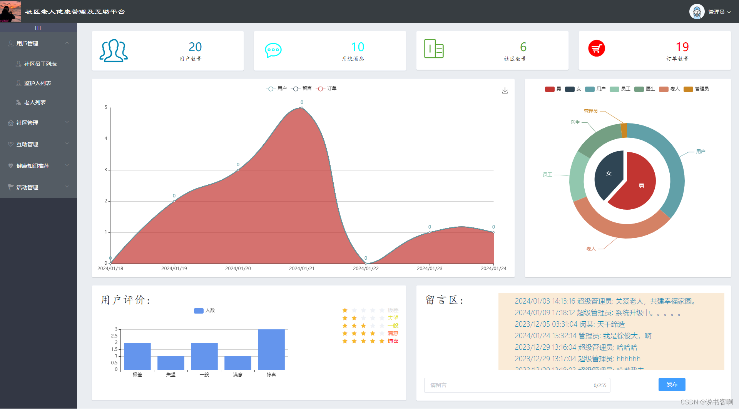Click the system messages count 10
The height and width of the screenshot is (409, 739).
(x=358, y=47)
